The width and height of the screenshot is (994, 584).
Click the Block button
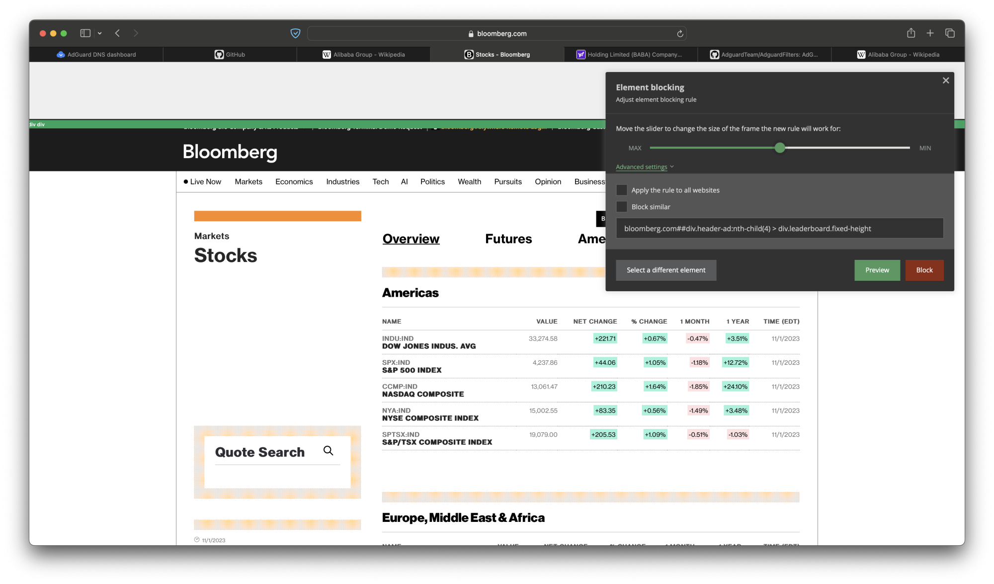[924, 270]
